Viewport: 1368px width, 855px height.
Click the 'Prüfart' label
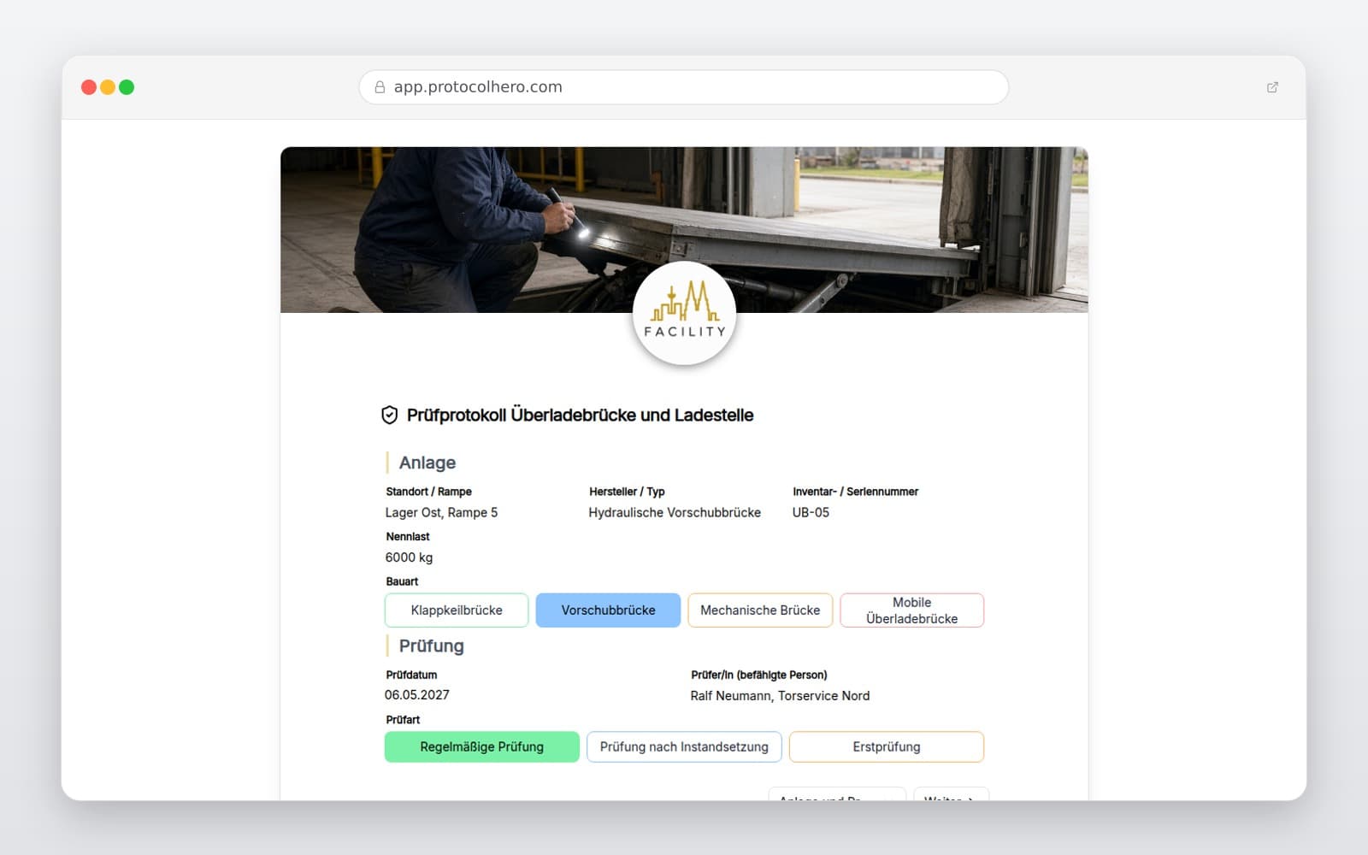403,720
